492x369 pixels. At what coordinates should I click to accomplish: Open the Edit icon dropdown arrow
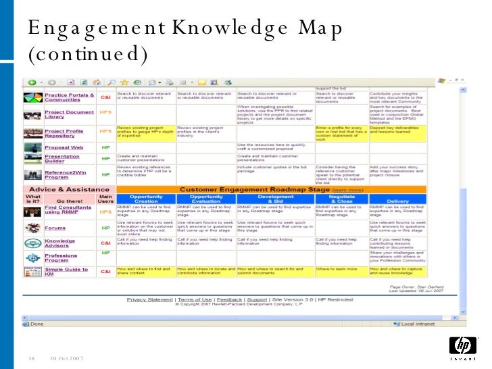coord(192,83)
